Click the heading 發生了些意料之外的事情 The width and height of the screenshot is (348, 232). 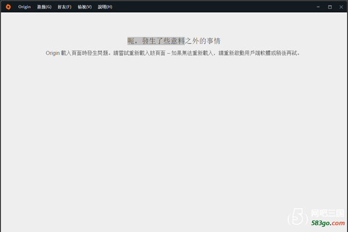(x=181, y=41)
